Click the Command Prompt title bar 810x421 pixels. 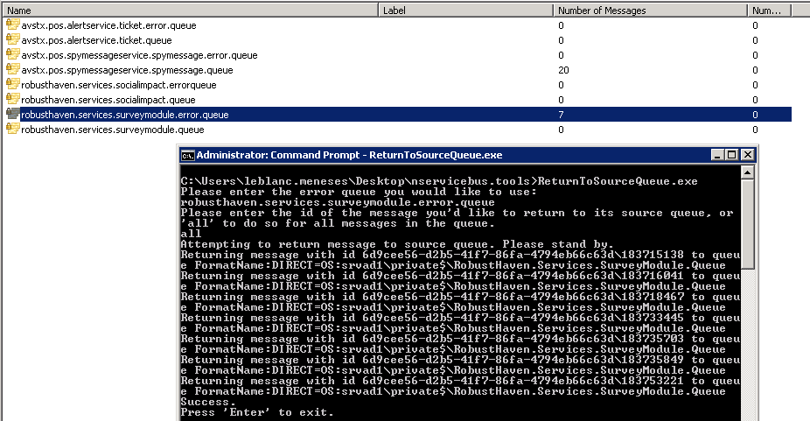pyautogui.click(x=437, y=155)
